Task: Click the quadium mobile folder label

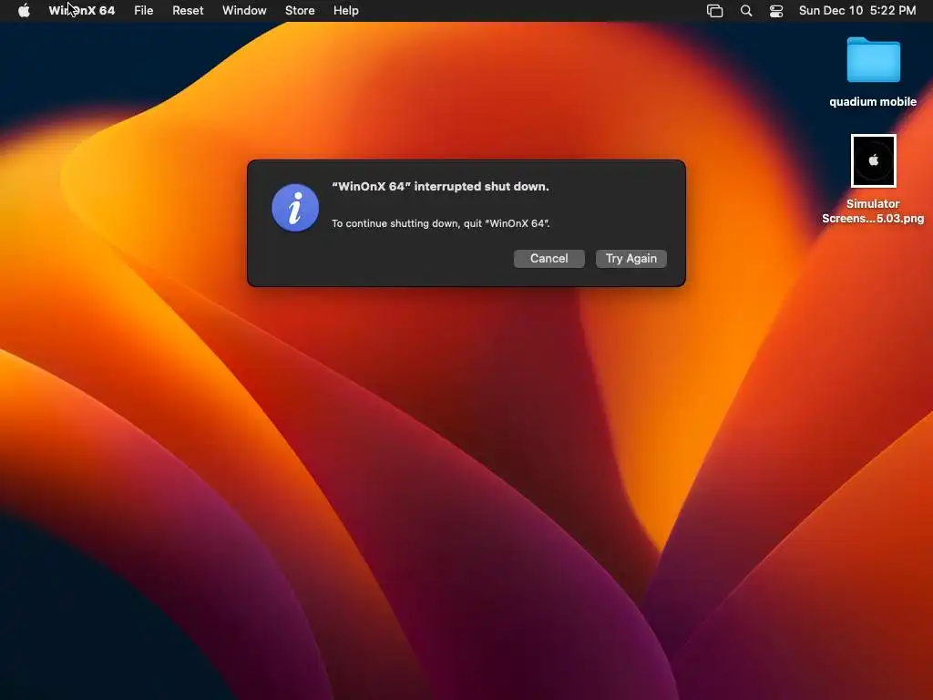Action: [873, 102]
